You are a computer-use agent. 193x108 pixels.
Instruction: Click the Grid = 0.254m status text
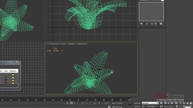tap(117, 103)
